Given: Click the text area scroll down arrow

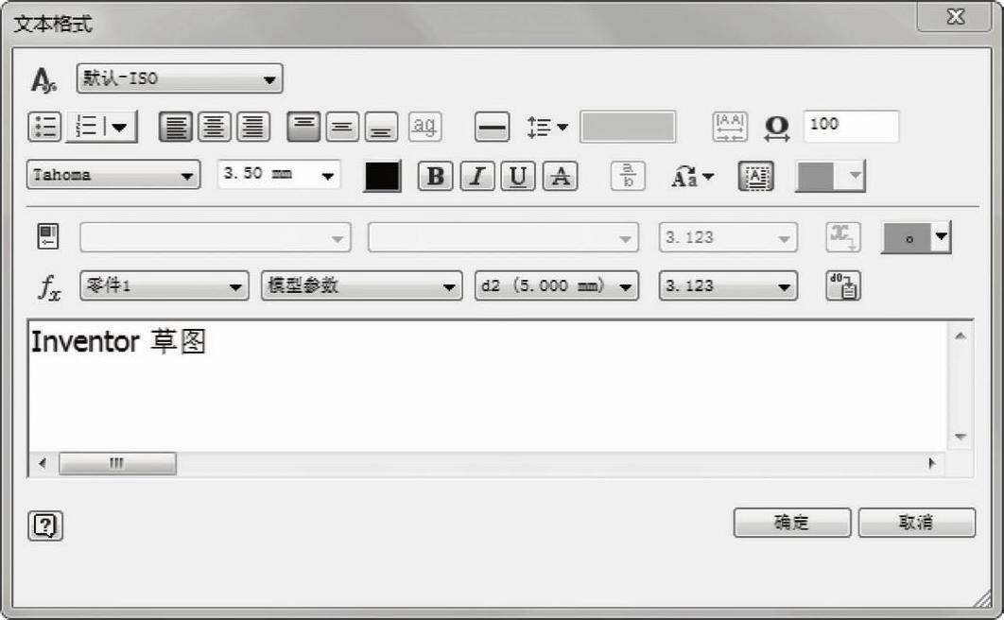Looking at the screenshot, I should 960,437.
